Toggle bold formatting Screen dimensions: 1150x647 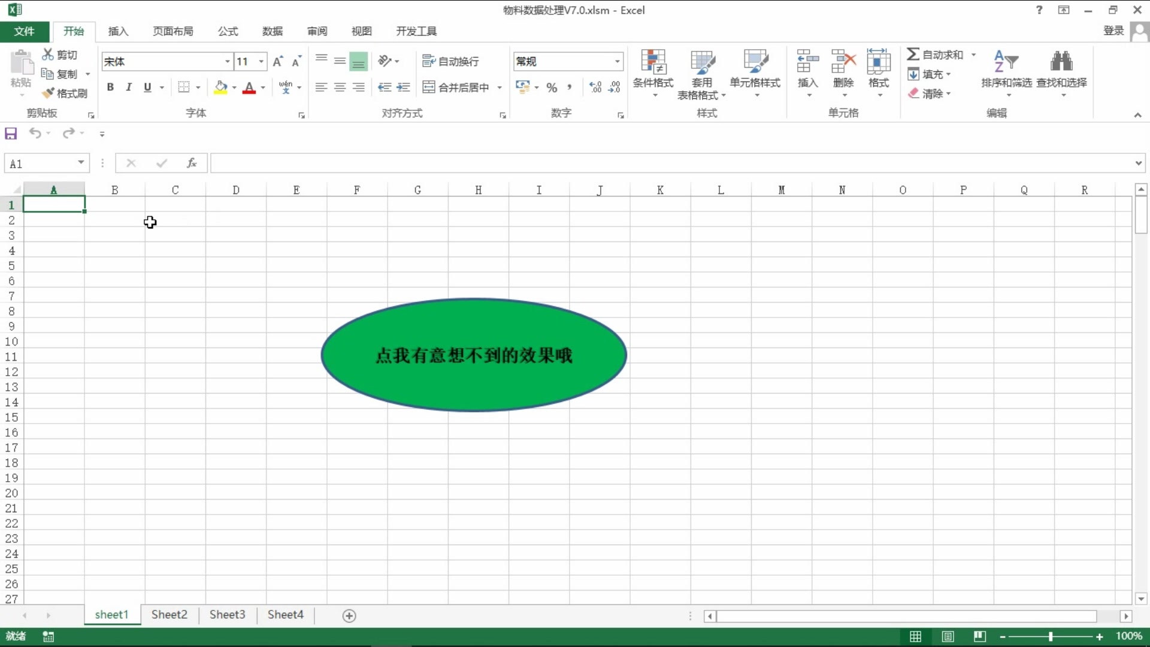point(110,87)
